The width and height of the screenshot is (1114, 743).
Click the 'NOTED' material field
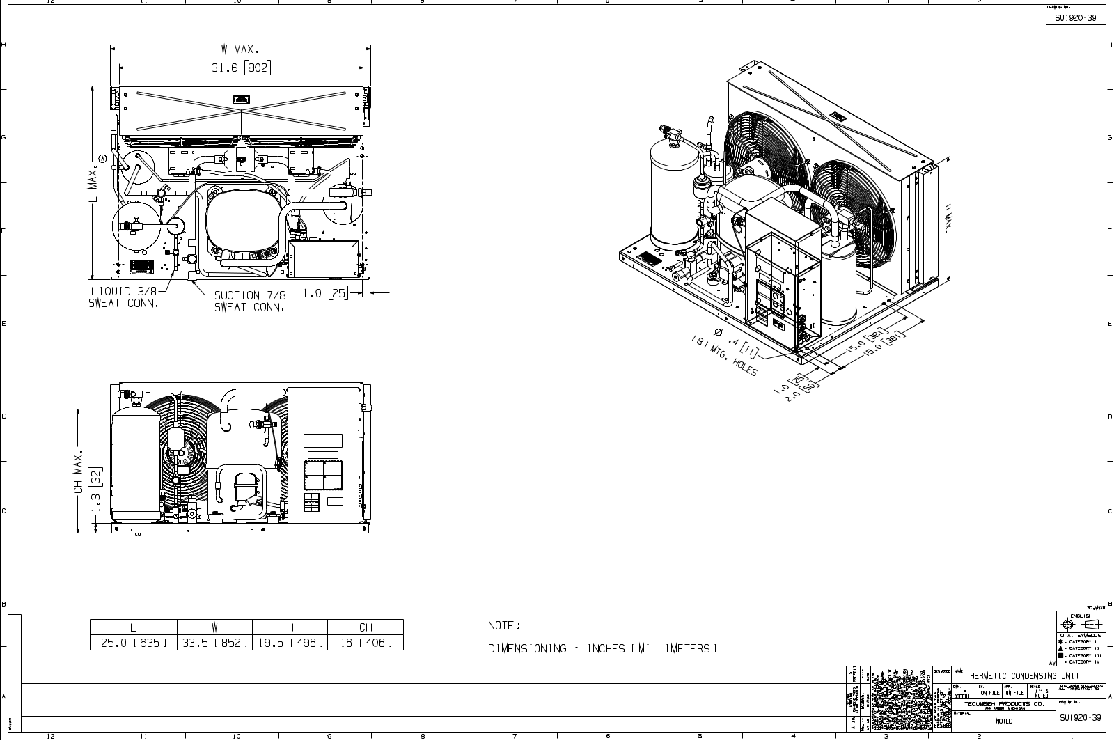[1004, 721]
